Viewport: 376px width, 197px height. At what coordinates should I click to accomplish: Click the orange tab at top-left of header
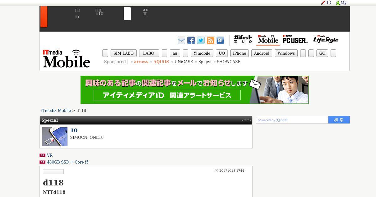click(44, 17)
